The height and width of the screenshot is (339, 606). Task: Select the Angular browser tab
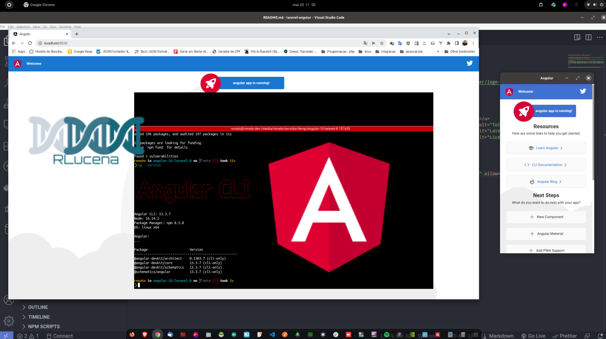tap(41, 34)
